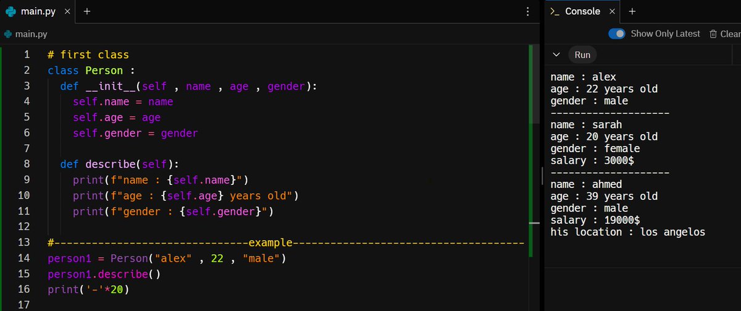
Task: Click the dashed example comment line
Action: pyautogui.click(x=286, y=242)
